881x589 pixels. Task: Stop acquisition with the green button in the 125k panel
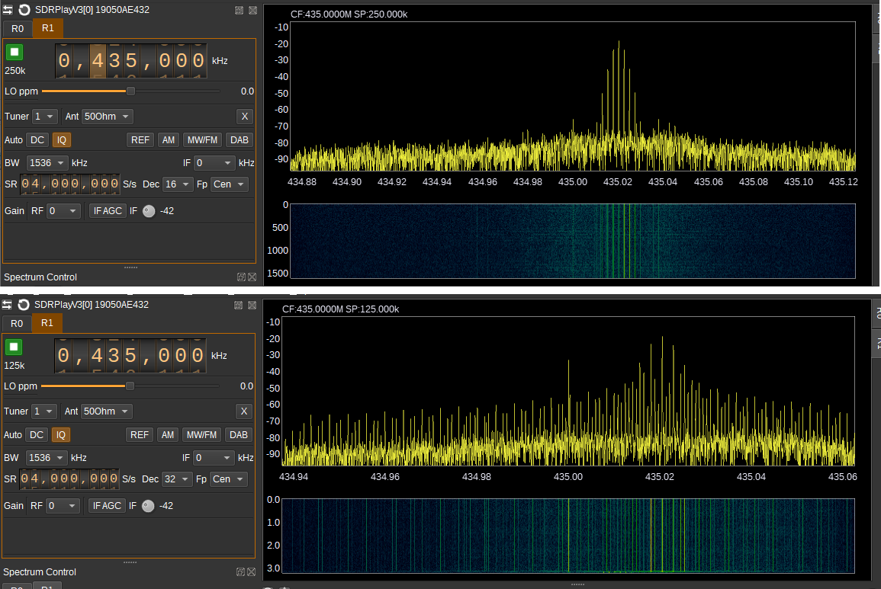point(14,347)
